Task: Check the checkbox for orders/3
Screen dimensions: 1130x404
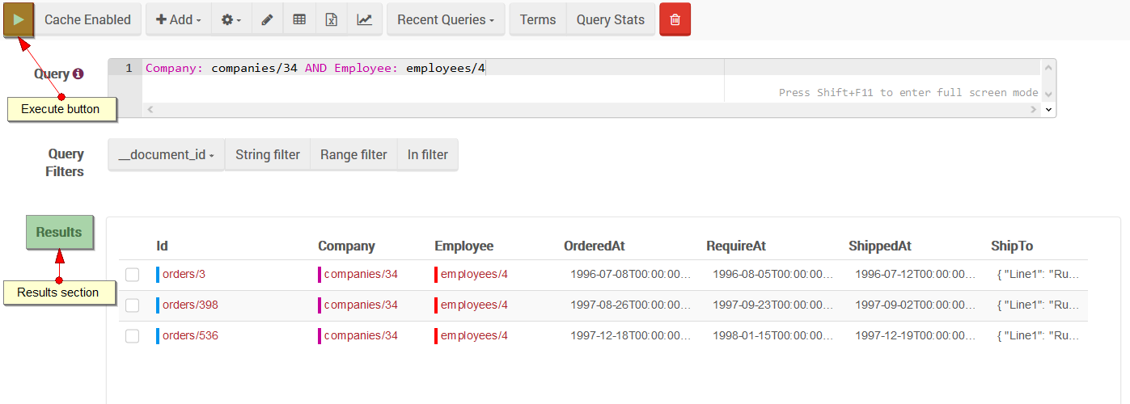Action: [x=132, y=275]
